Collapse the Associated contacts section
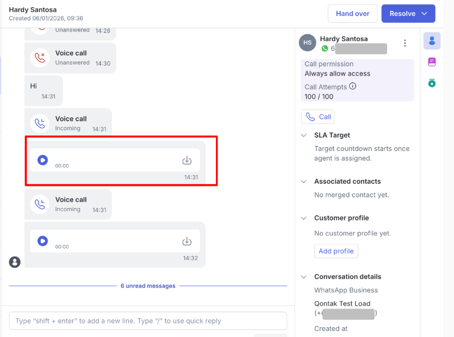The height and width of the screenshot is (337, 454). click(x=304, y=181)
